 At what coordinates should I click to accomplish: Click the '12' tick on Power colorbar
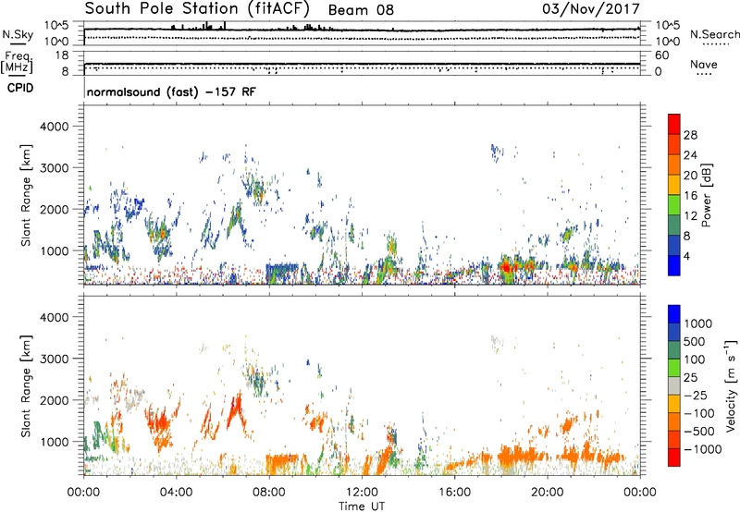point(690,216)
